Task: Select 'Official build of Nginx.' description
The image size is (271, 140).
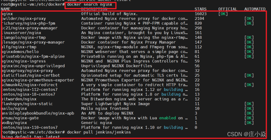Action: [110, 14]
